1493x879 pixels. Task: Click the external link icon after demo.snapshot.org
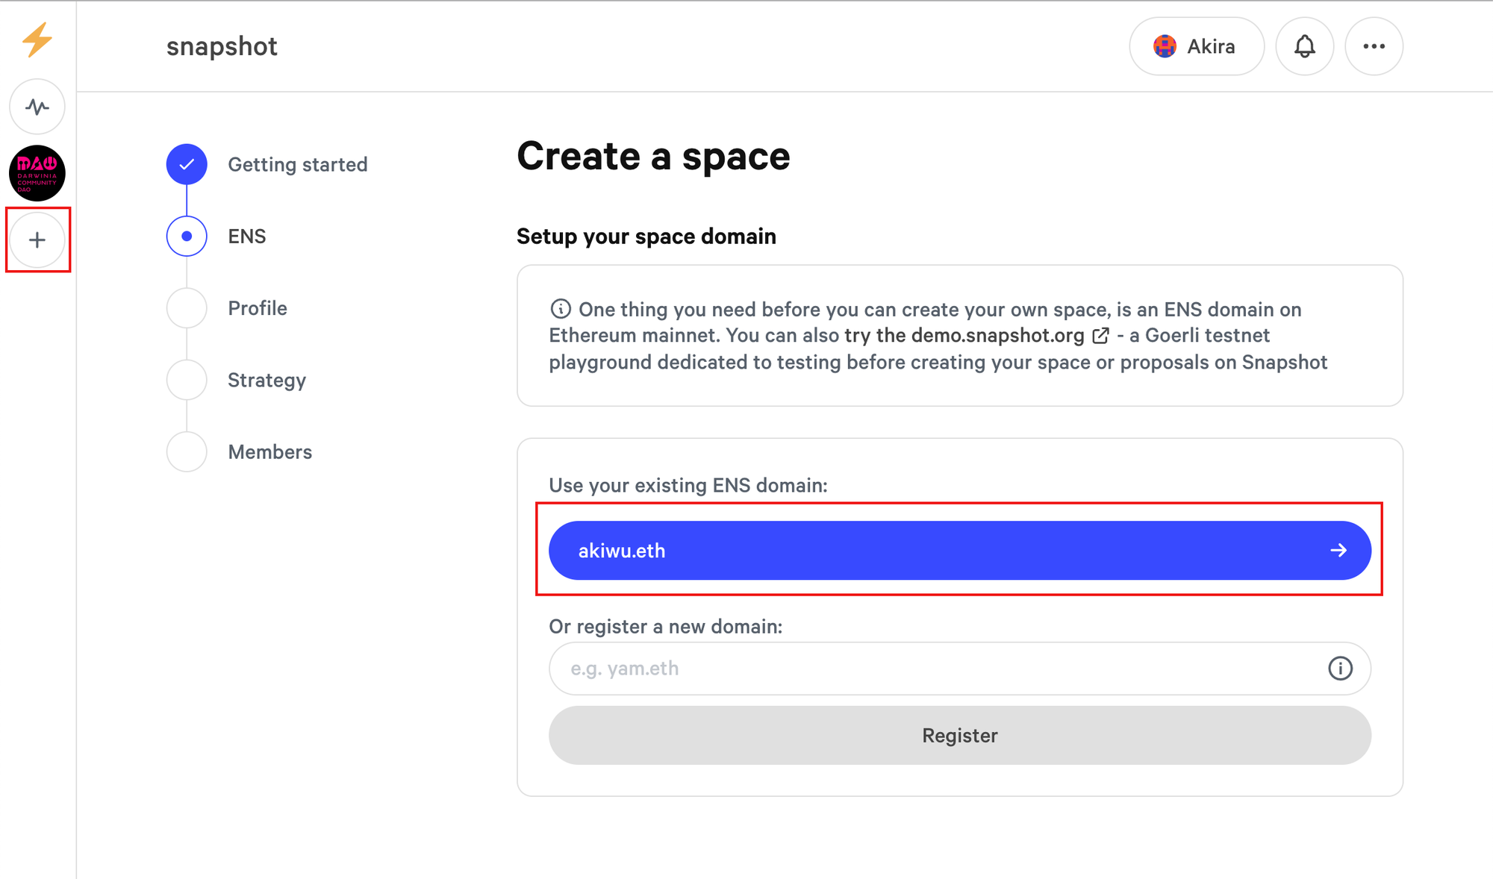tap(1100, 336)
